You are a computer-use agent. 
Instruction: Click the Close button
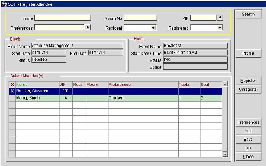coord(248,157)
